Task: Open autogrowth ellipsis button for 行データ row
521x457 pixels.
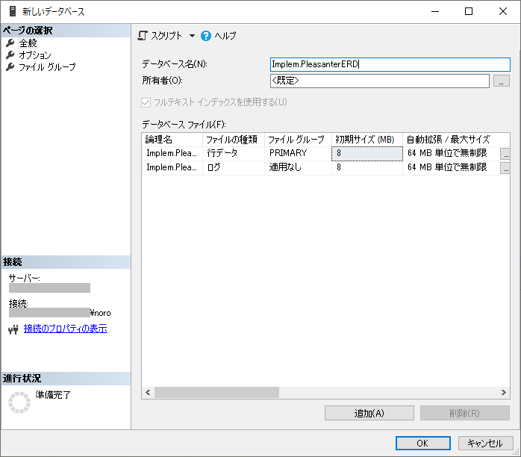Action: 505,154
